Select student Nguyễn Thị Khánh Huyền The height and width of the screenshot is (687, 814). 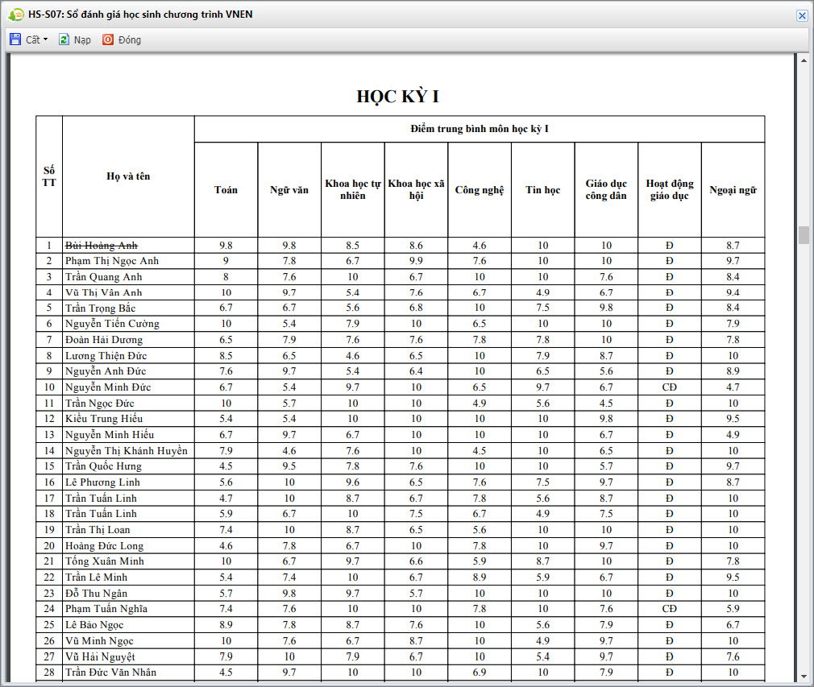[127, 451]
